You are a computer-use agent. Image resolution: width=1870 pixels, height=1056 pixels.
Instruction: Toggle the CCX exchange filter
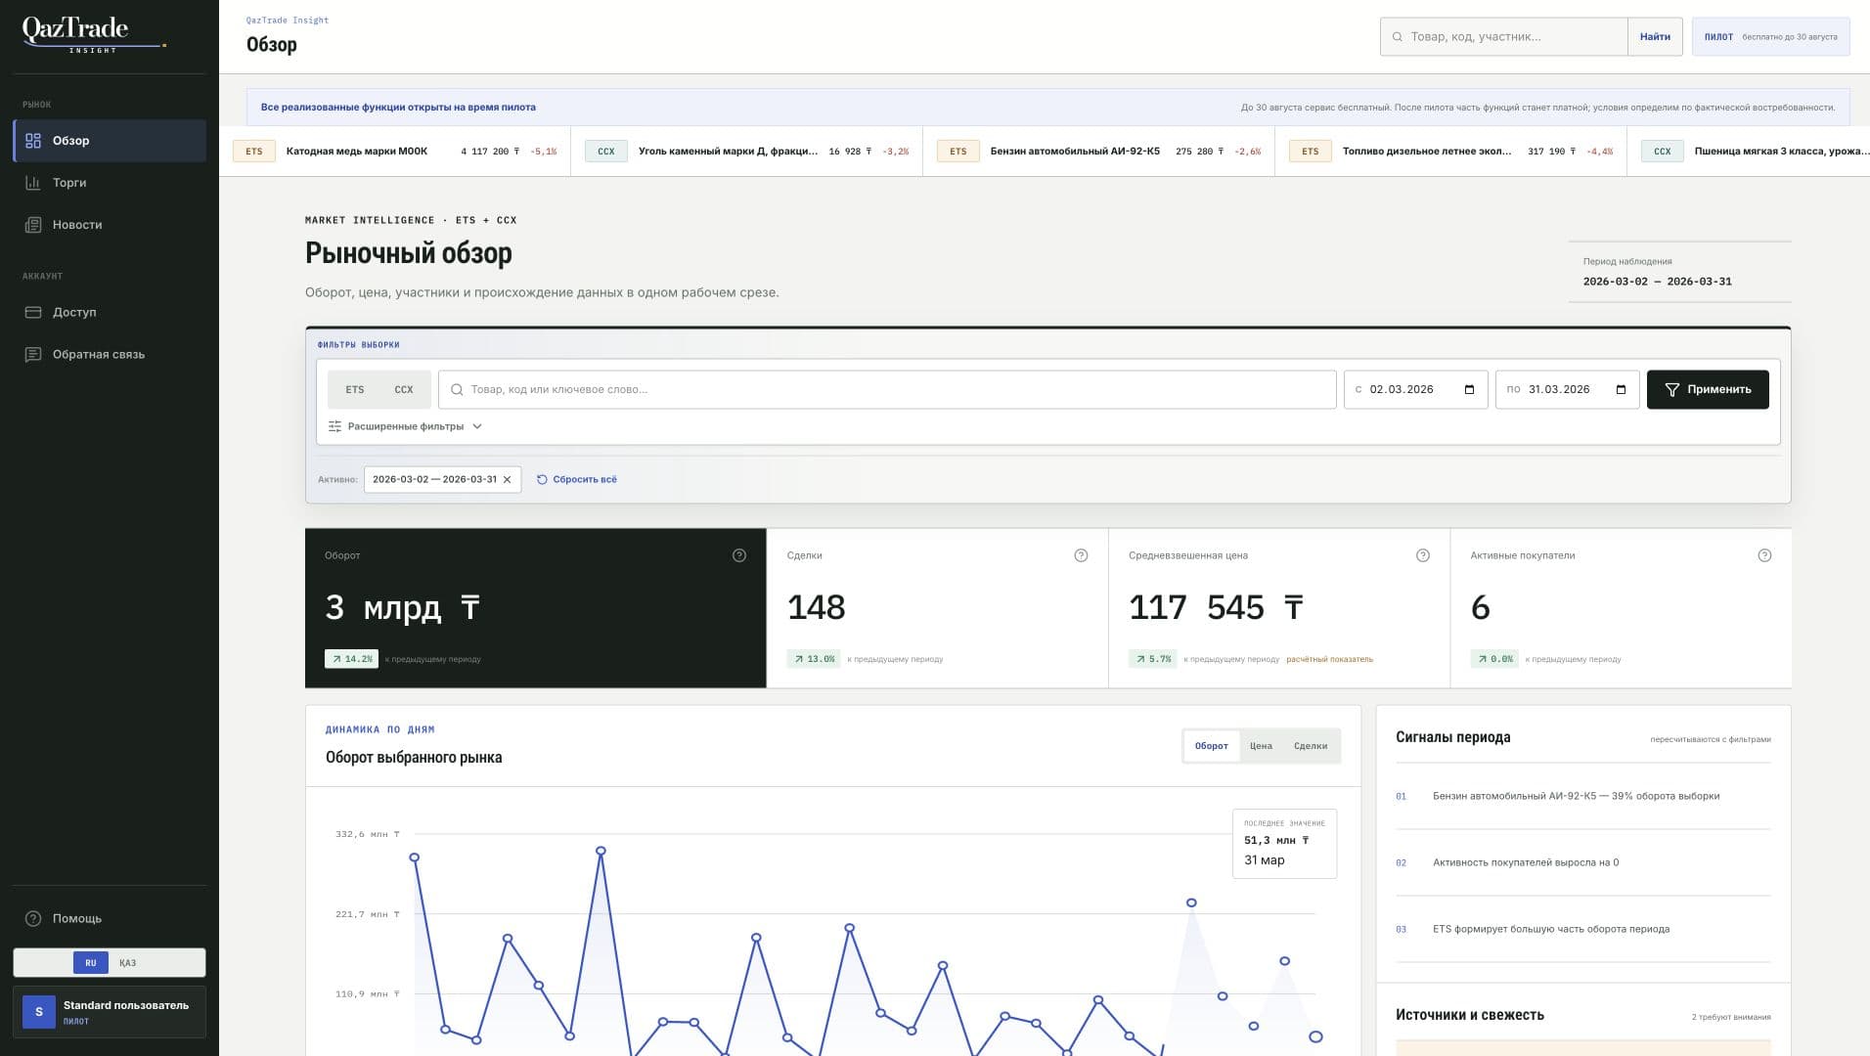(404, 390)
